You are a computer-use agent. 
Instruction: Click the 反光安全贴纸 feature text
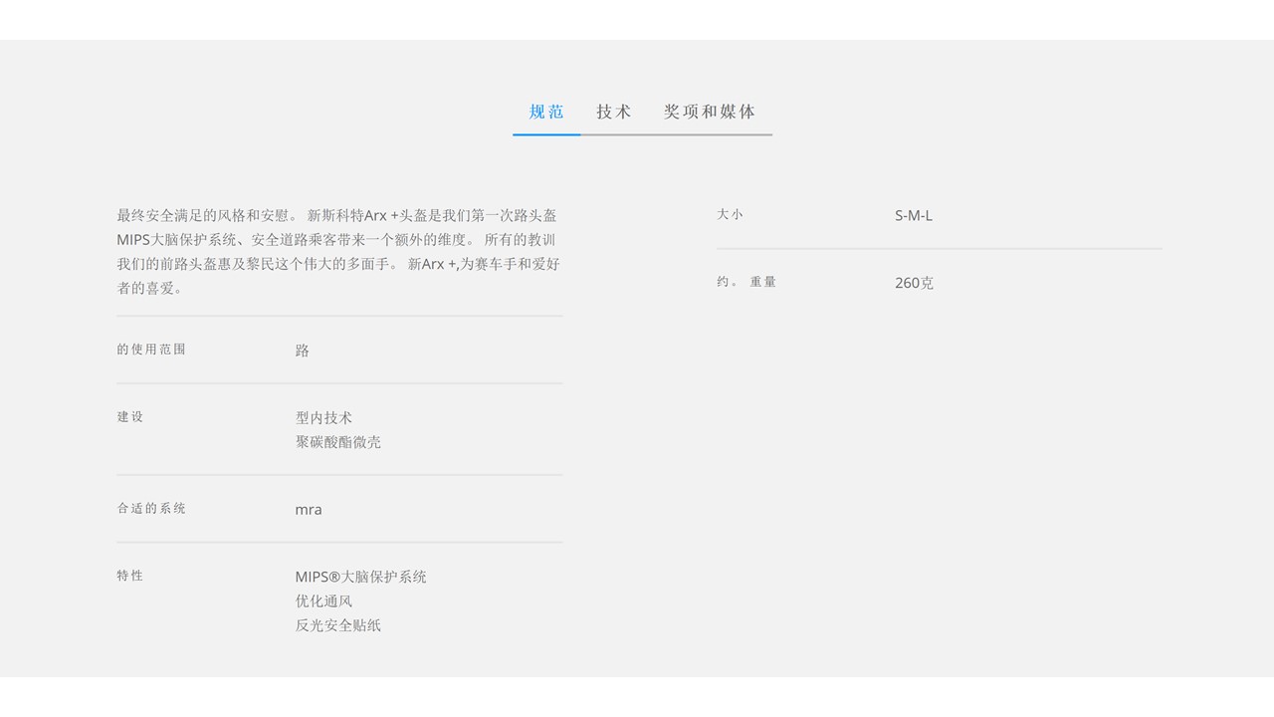click(338, 625)
